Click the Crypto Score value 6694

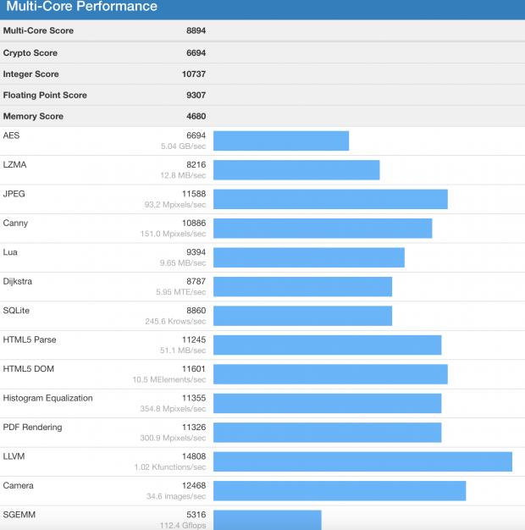(196, 52)
